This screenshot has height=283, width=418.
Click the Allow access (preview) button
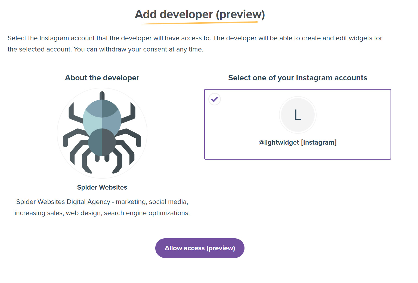coord(200,248)
